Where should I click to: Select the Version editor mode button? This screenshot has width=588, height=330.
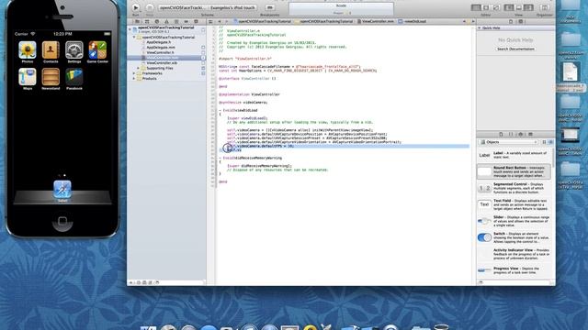(496, 7)
